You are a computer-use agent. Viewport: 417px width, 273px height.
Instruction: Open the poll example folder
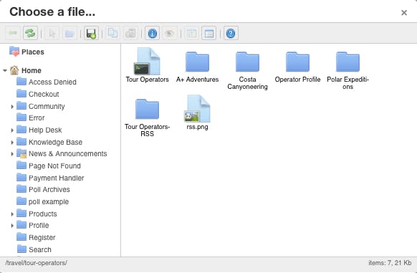42,201
